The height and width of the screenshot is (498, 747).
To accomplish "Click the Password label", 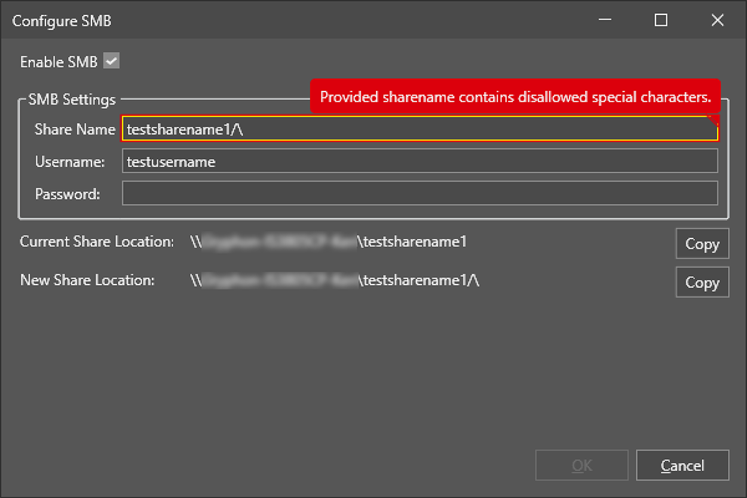I will pyautogui.click(x=68, y=194).
